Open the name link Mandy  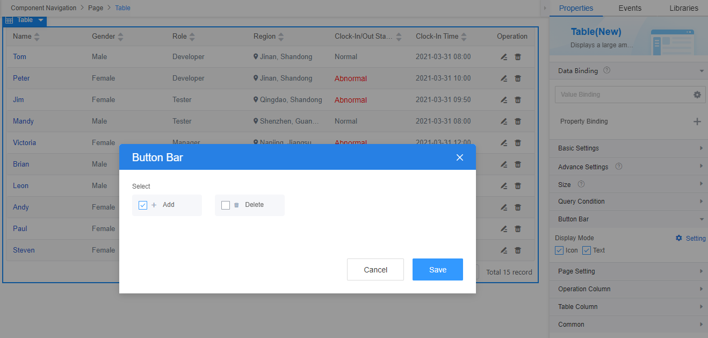pyautogui.click(x=23, y=121)
